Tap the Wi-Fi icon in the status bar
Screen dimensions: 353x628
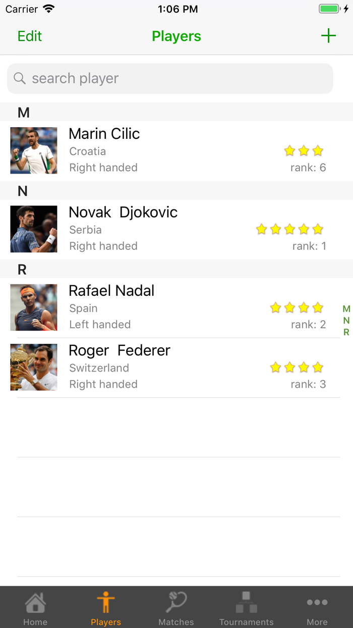tap(48, 8)
